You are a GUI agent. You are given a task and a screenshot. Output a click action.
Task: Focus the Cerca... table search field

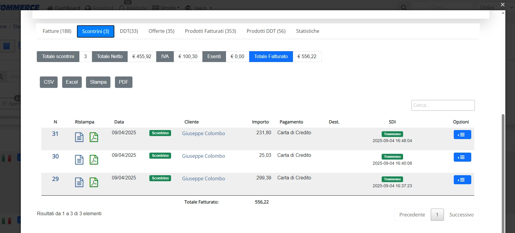pos(443,105)
